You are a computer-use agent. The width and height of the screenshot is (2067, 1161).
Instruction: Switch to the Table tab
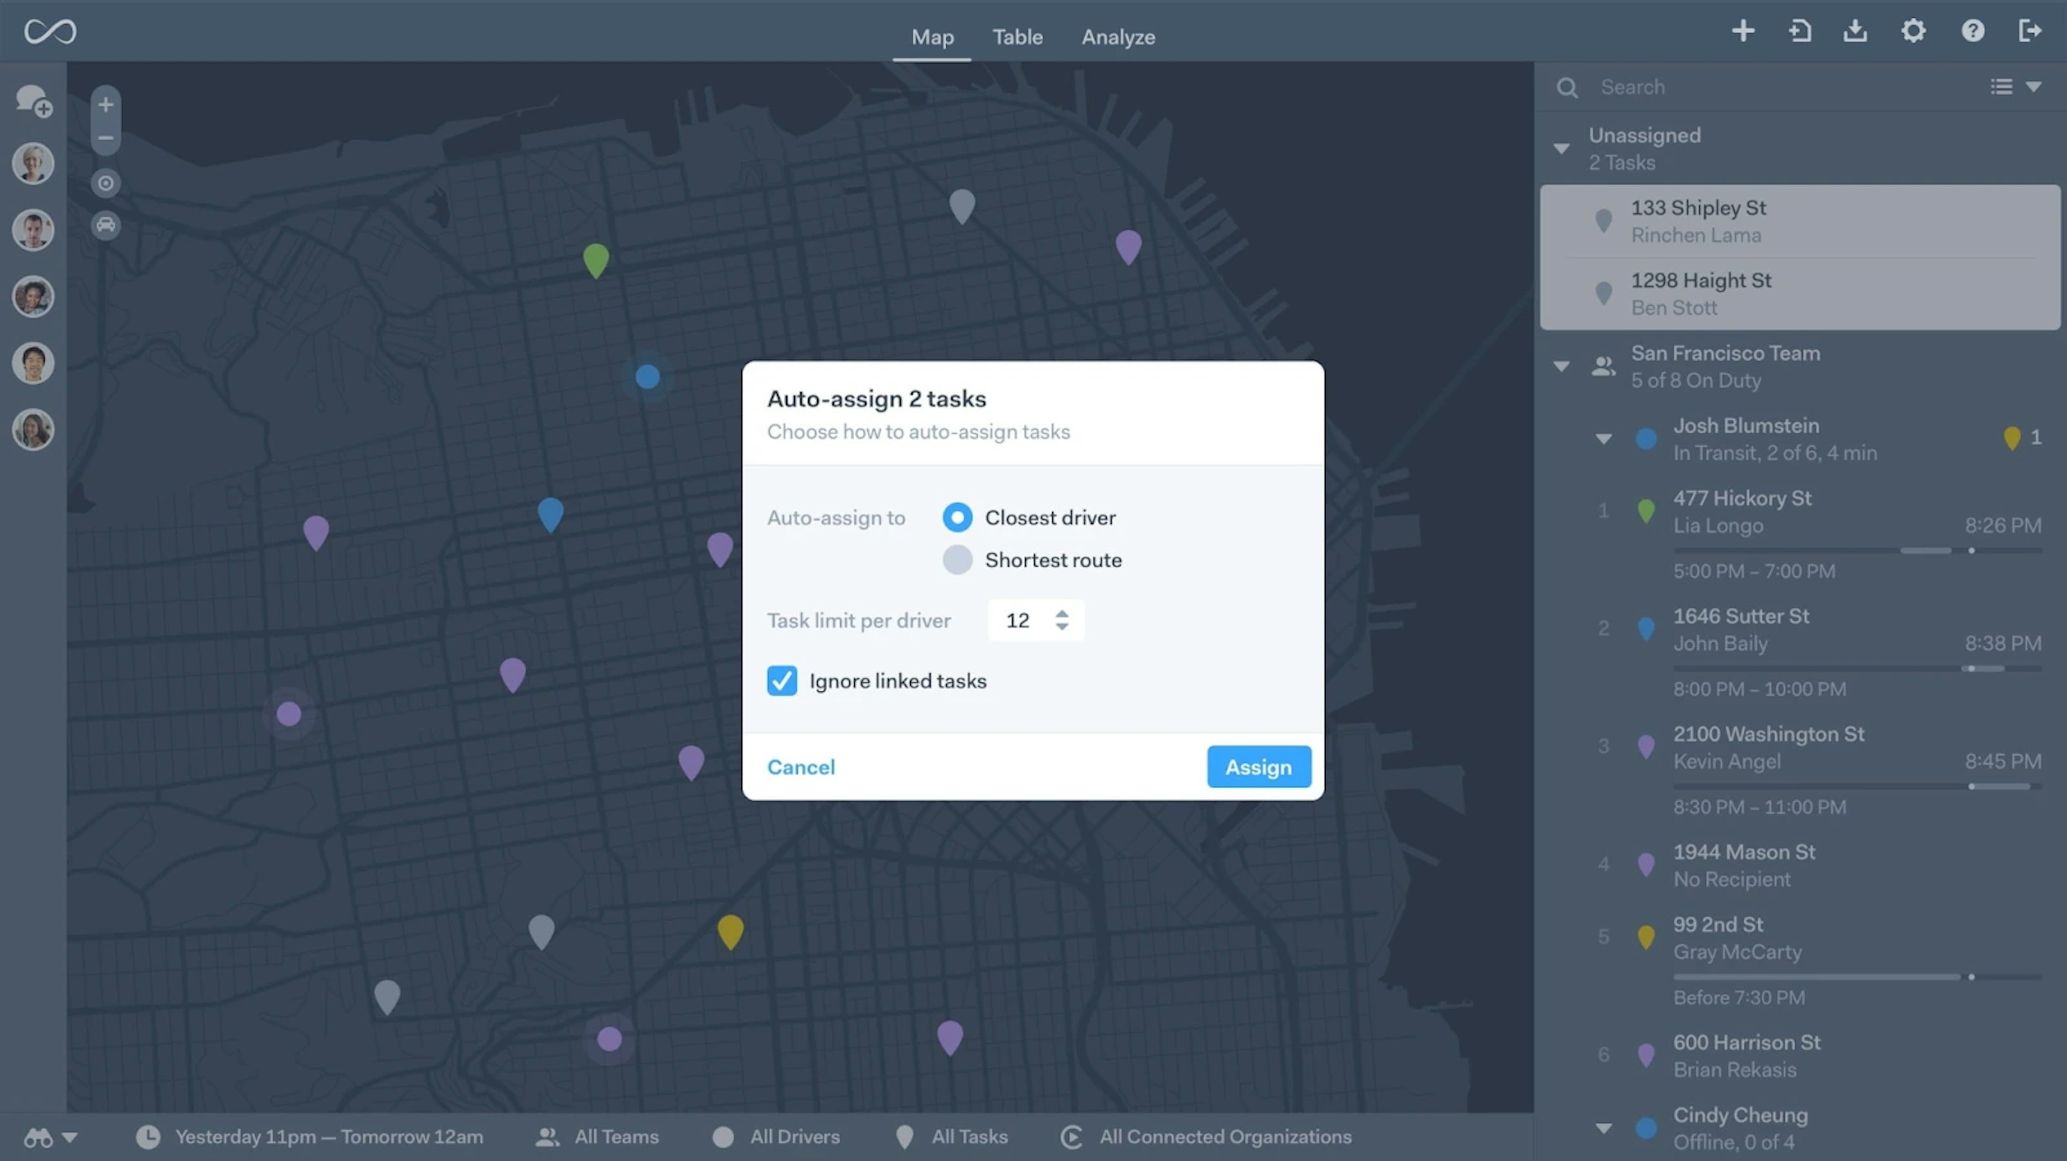(1016, 36)
